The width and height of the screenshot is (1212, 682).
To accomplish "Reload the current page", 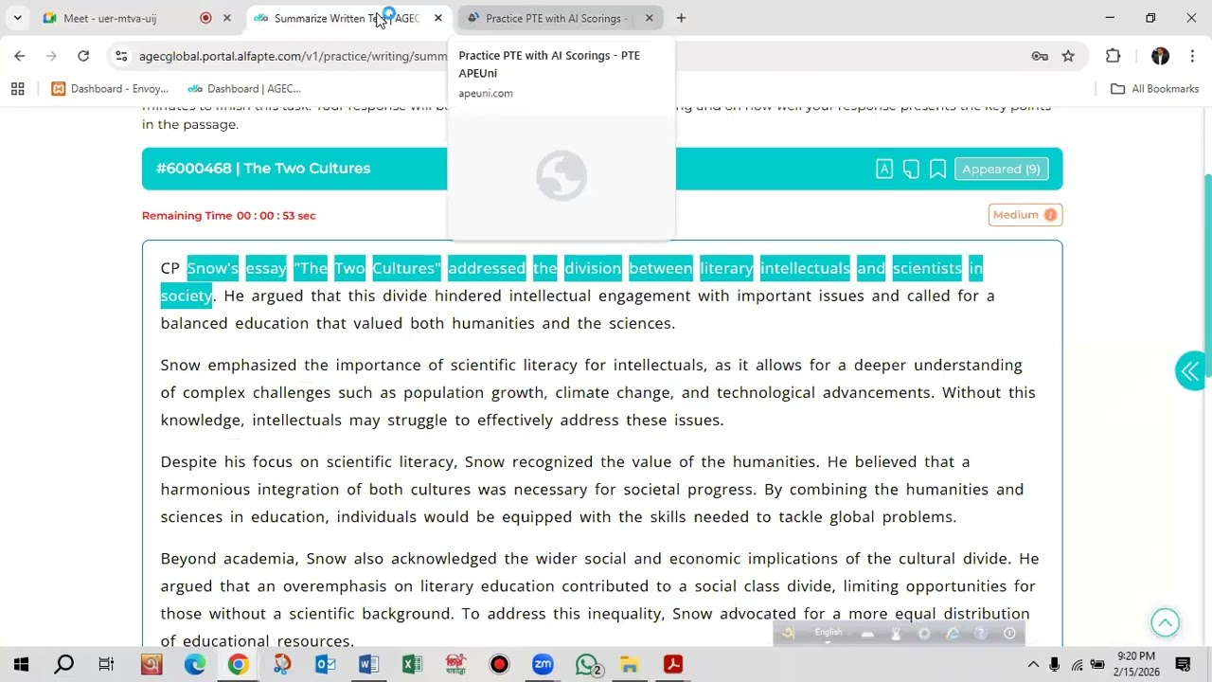I will pyautogui.click(x=83, y=56).
